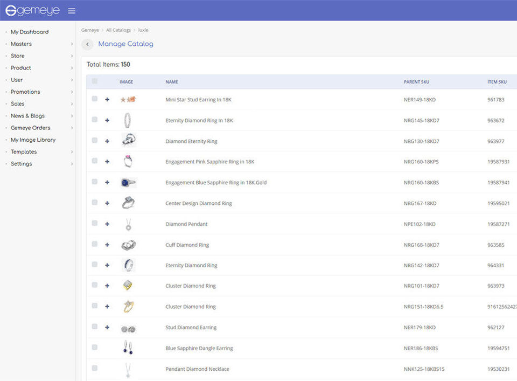Click the back arrow beside Manage Catalog

pos(87,44)
